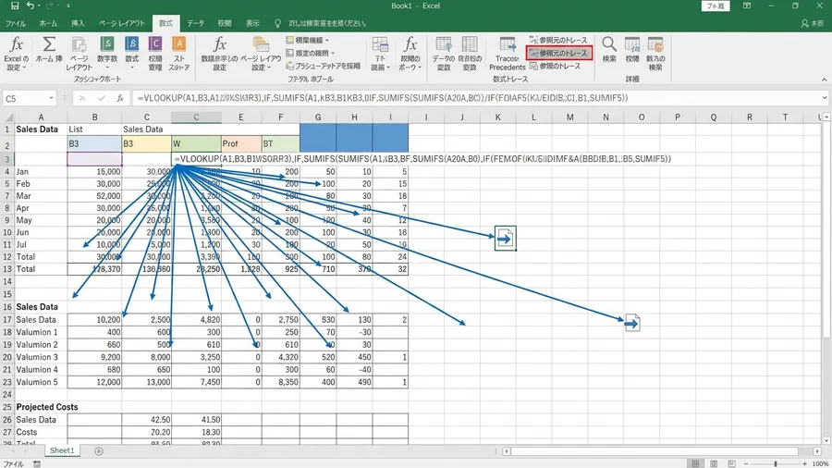
Task: Switch to the 表示 tab
Action: click(x=252, y=23)
